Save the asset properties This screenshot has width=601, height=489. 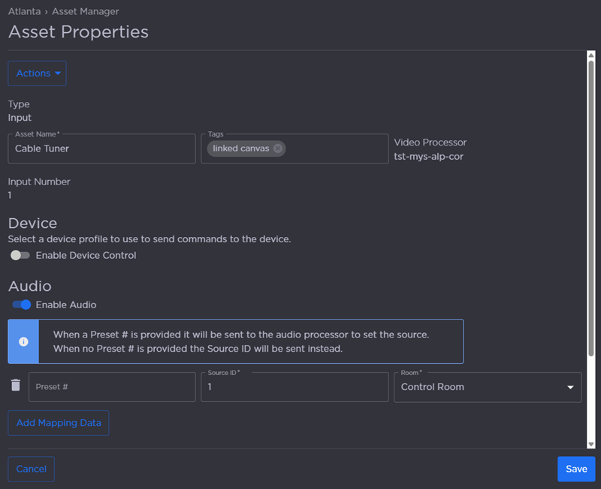575,469
